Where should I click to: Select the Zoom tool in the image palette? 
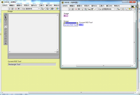(x=6, y=15)
